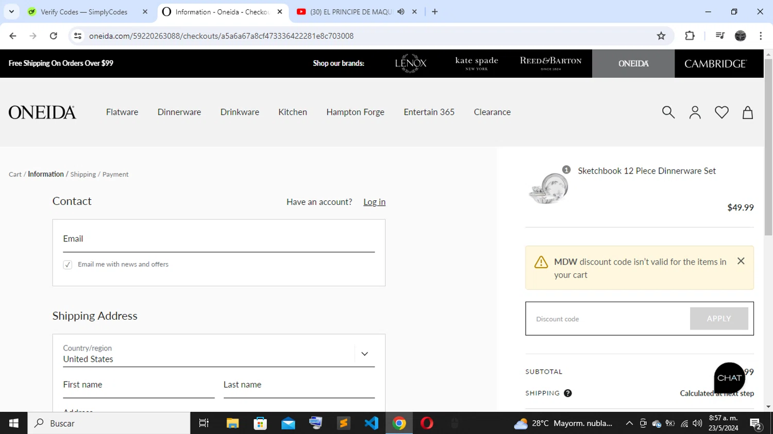Focus the Email input field

[219, 239]
